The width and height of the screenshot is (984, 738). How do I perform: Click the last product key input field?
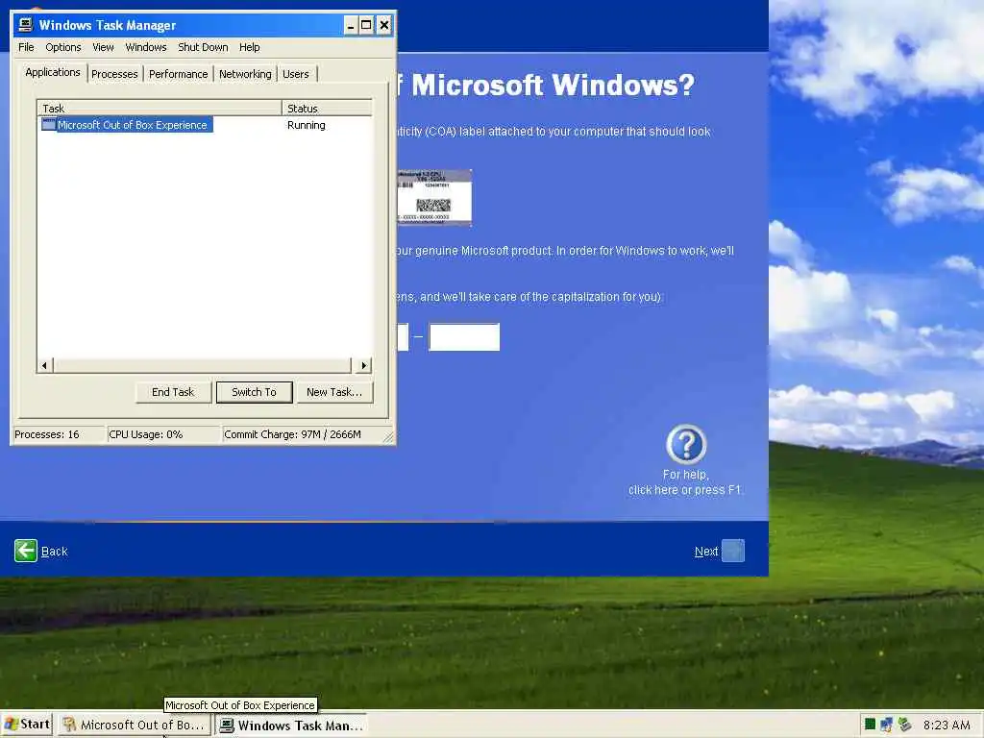click(x=464, y=337)
